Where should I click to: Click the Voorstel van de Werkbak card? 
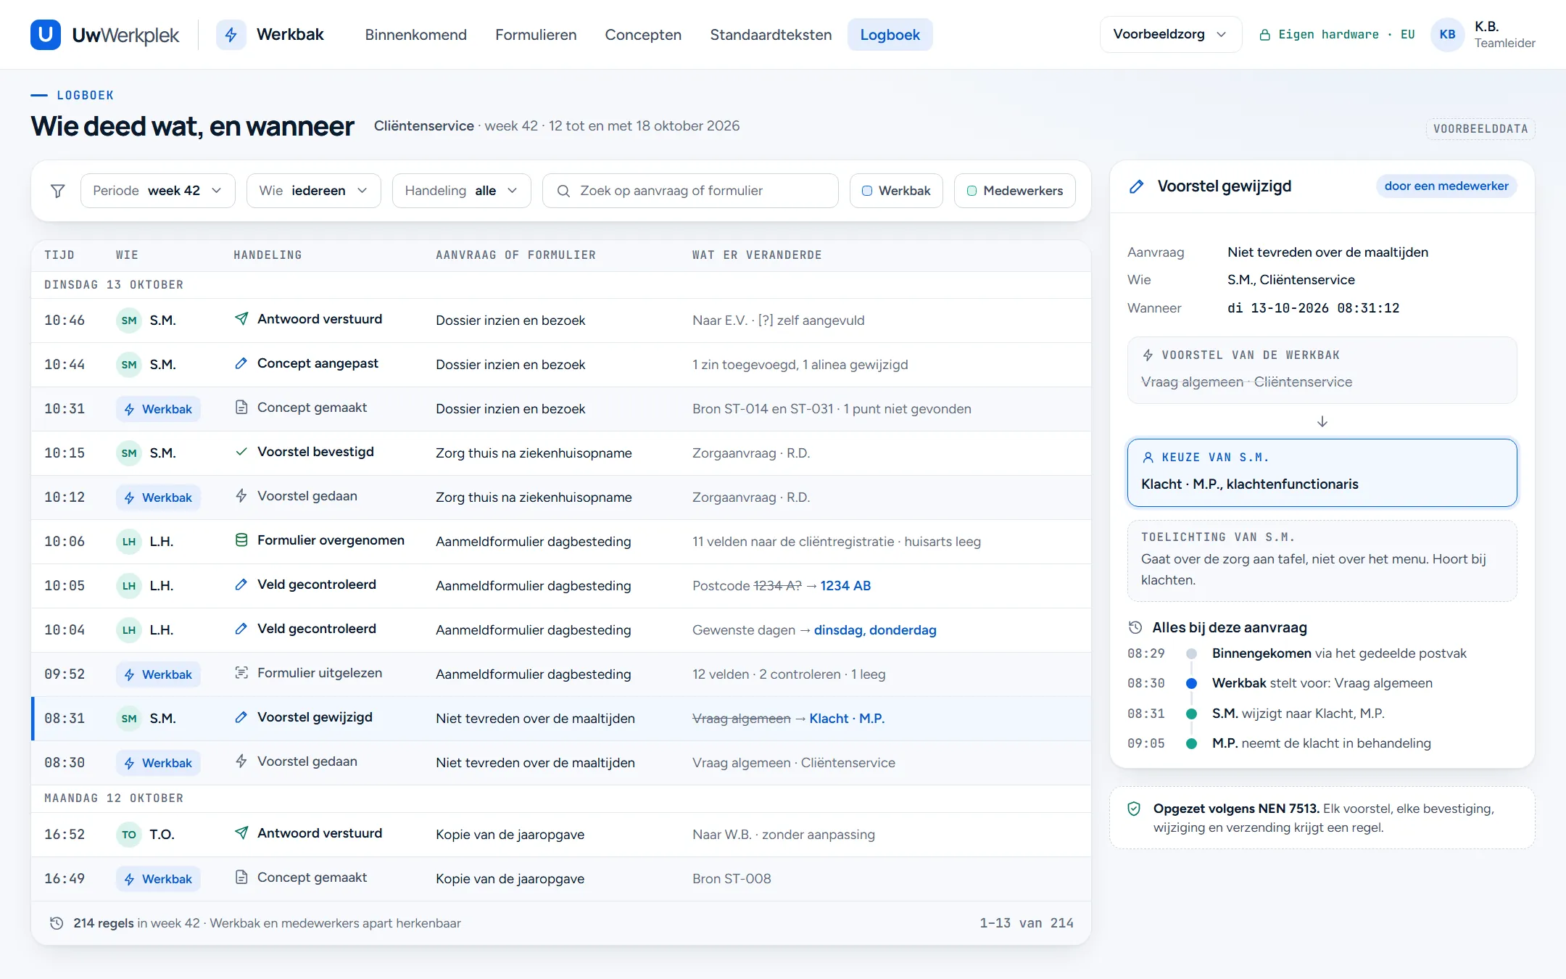[x=1322, y=370]
